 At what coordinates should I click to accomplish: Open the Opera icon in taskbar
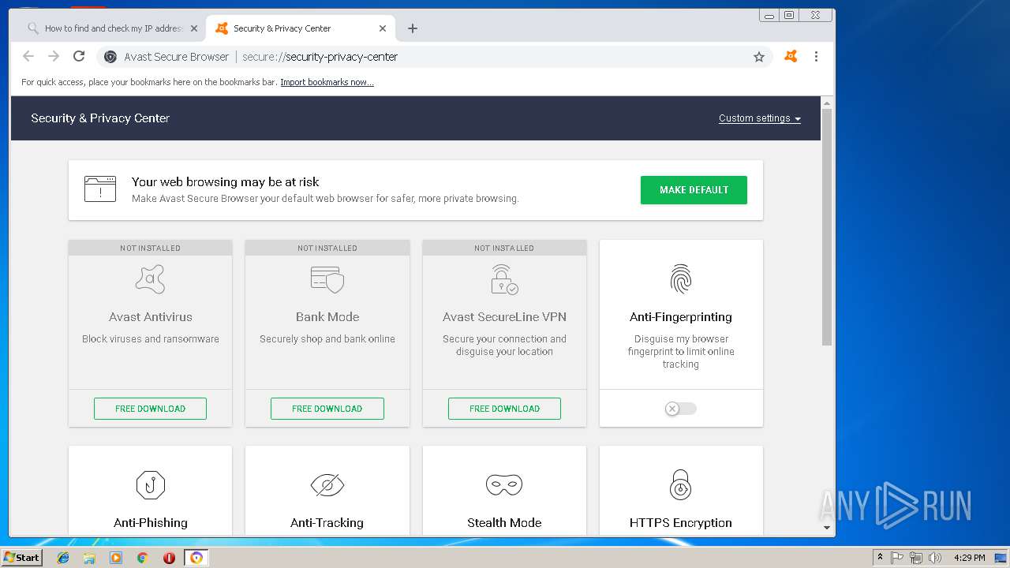[169, 558]
